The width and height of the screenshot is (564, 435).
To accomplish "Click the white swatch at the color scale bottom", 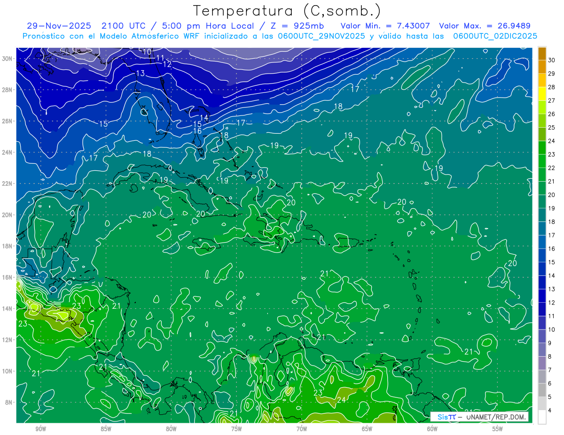I will 542,417.
